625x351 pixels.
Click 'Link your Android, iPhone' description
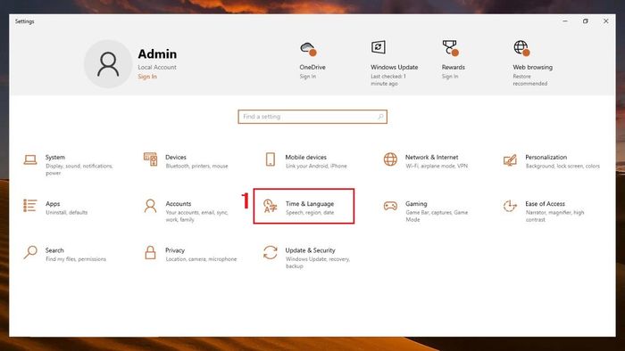(x=316, y=166)
